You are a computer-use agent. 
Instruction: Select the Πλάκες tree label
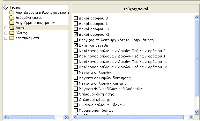coord(21,33)
